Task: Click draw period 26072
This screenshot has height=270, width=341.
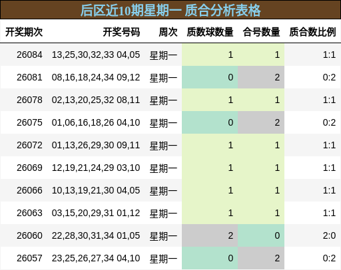Action: click(x=29, y=145)
